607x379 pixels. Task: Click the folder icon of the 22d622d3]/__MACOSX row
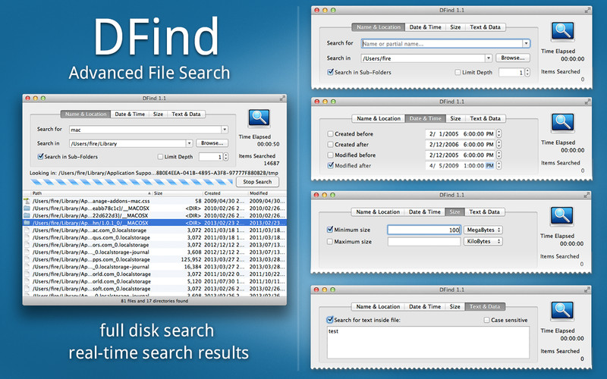[27, 215]
